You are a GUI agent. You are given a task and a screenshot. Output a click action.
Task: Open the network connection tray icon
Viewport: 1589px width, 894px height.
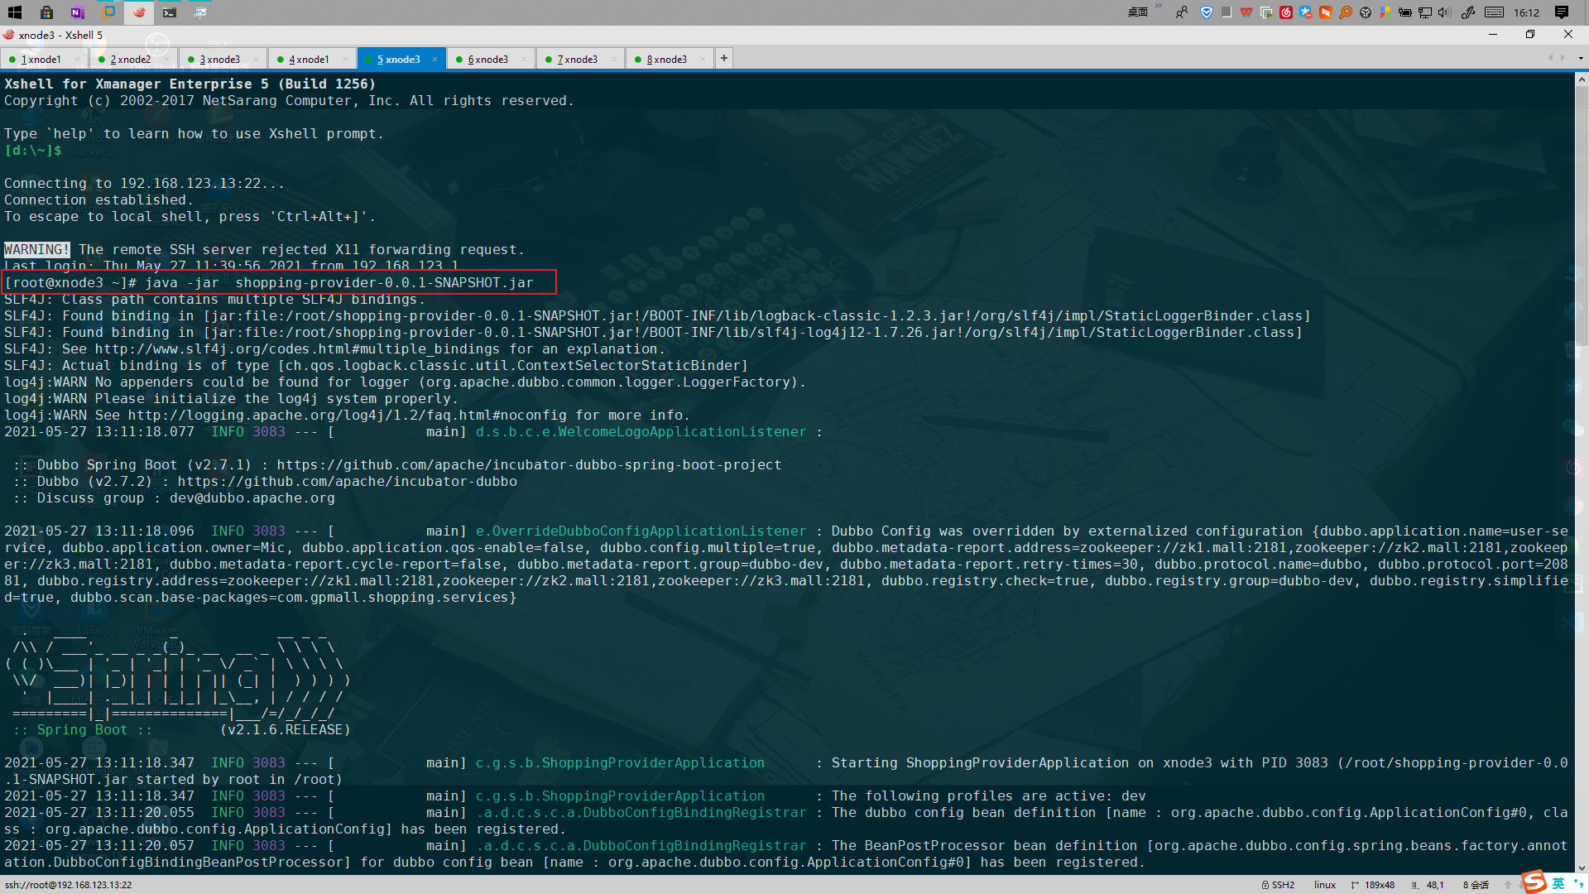click(x=1425, y=12)
